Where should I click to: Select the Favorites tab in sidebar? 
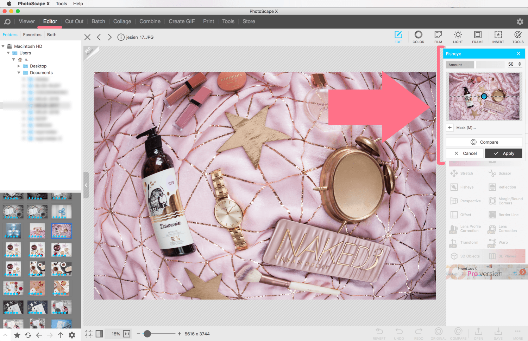coord(32,35)
